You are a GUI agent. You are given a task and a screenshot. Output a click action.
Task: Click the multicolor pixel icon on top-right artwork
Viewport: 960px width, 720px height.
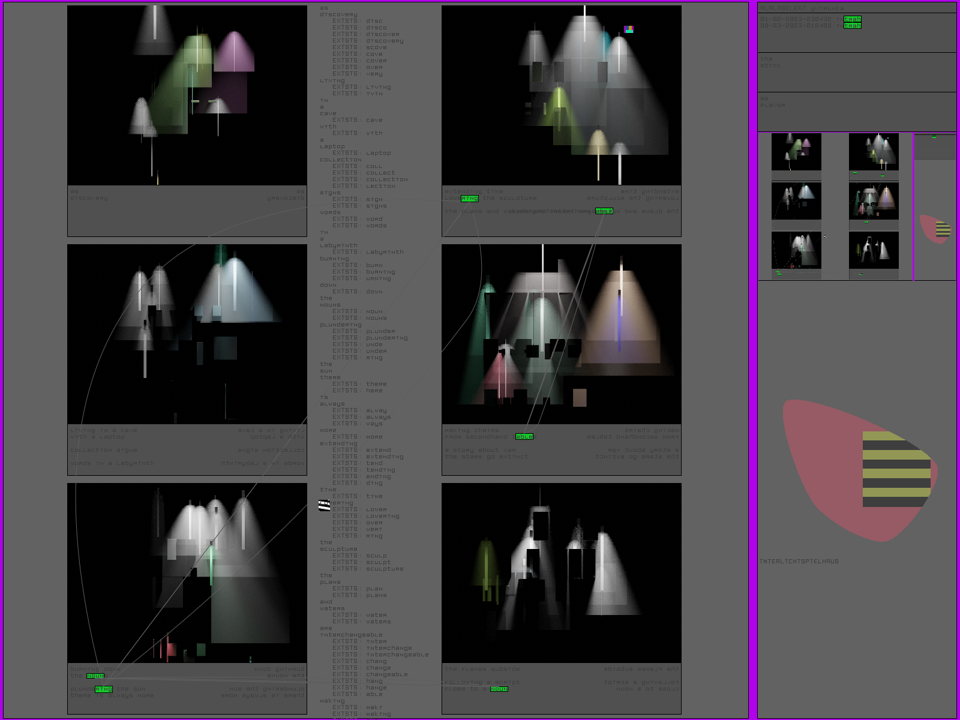click(628, 29)
